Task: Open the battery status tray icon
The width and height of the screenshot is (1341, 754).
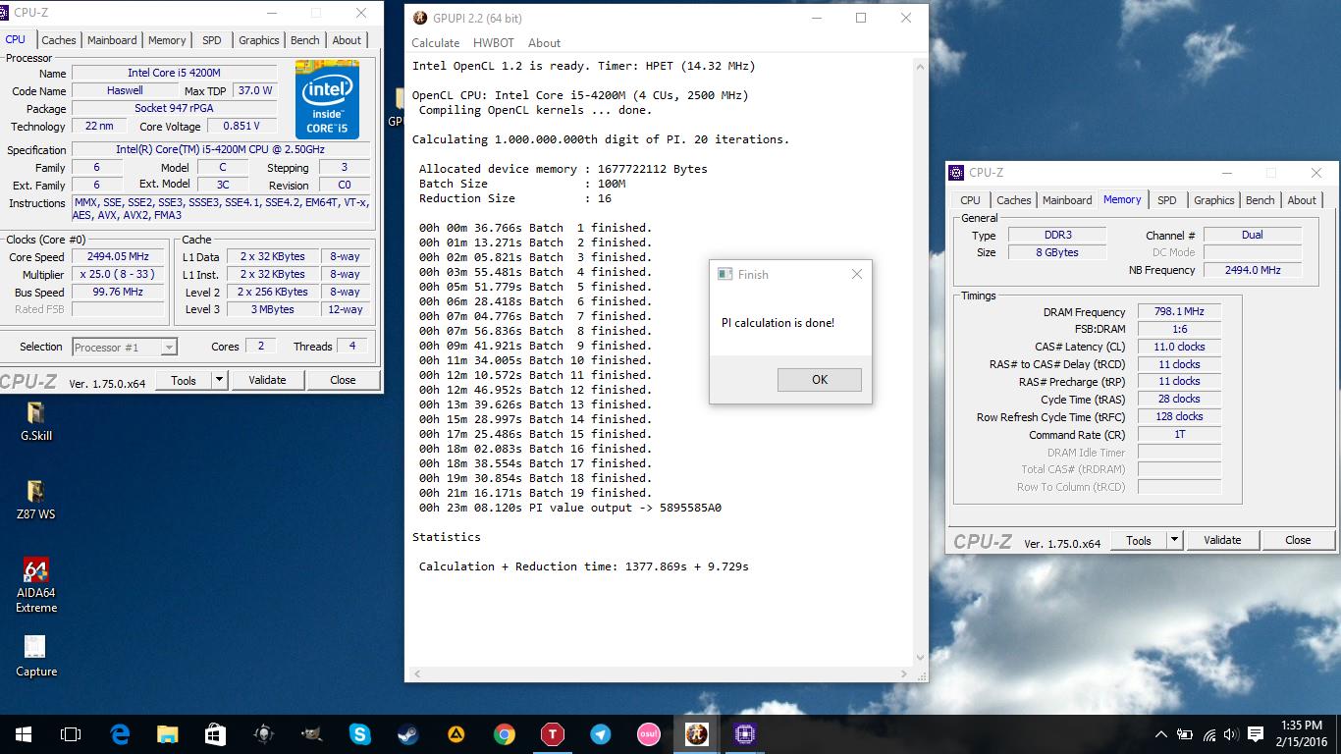Action: click(x=1186, y=734)
